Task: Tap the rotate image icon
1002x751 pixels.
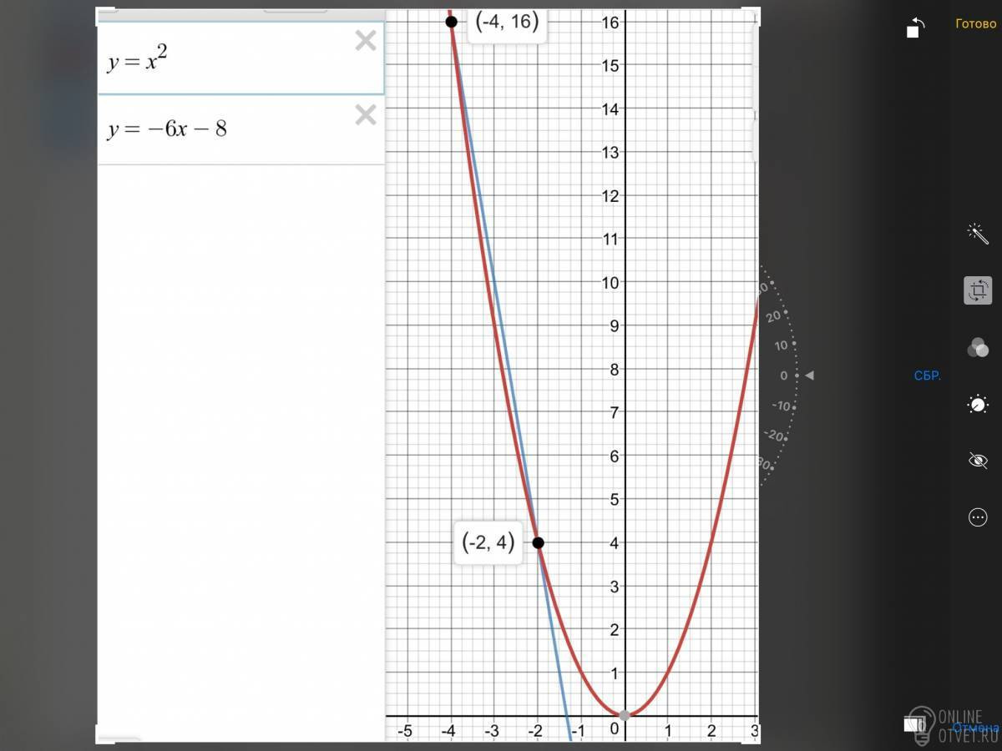Action: pyautogui.click(x=916, y=27)
